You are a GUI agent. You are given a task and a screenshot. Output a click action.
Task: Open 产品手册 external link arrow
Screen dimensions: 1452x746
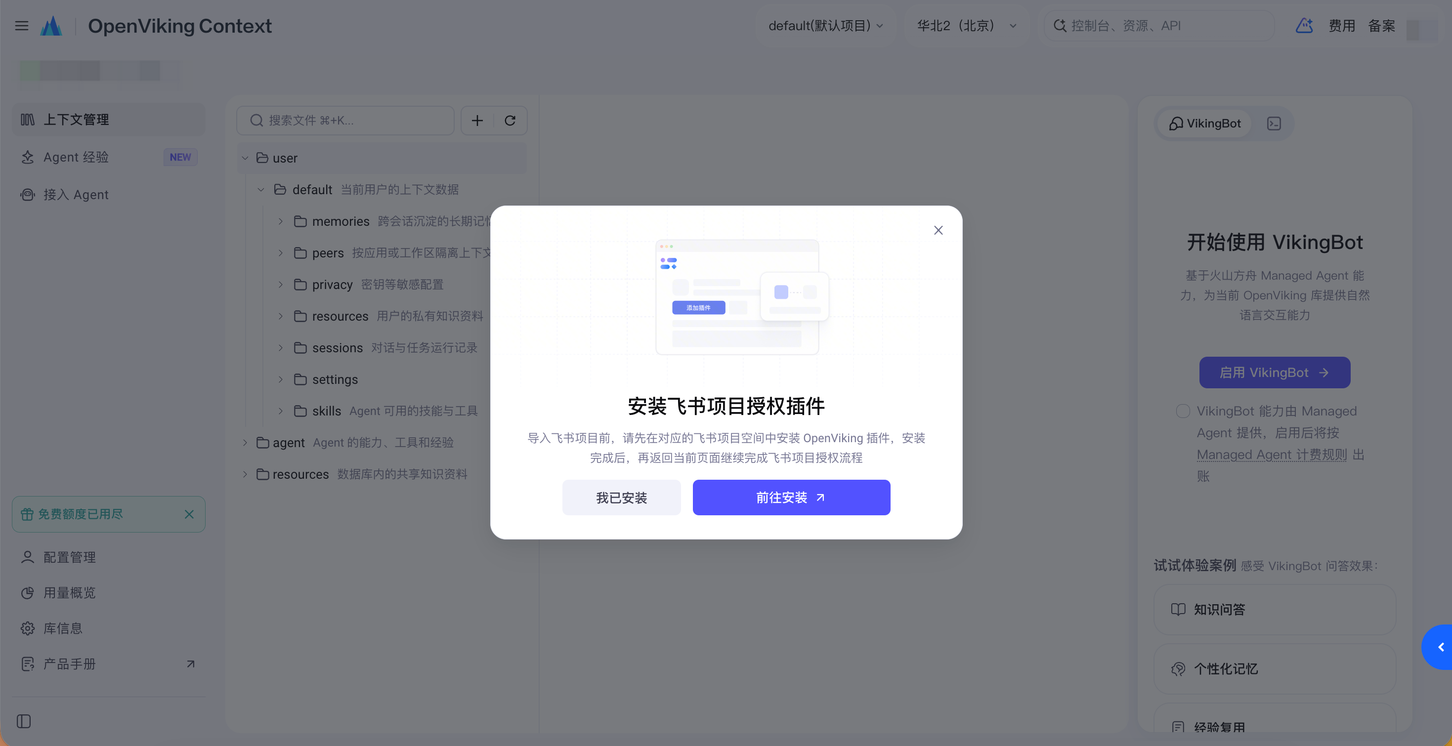tap(190, 663)
